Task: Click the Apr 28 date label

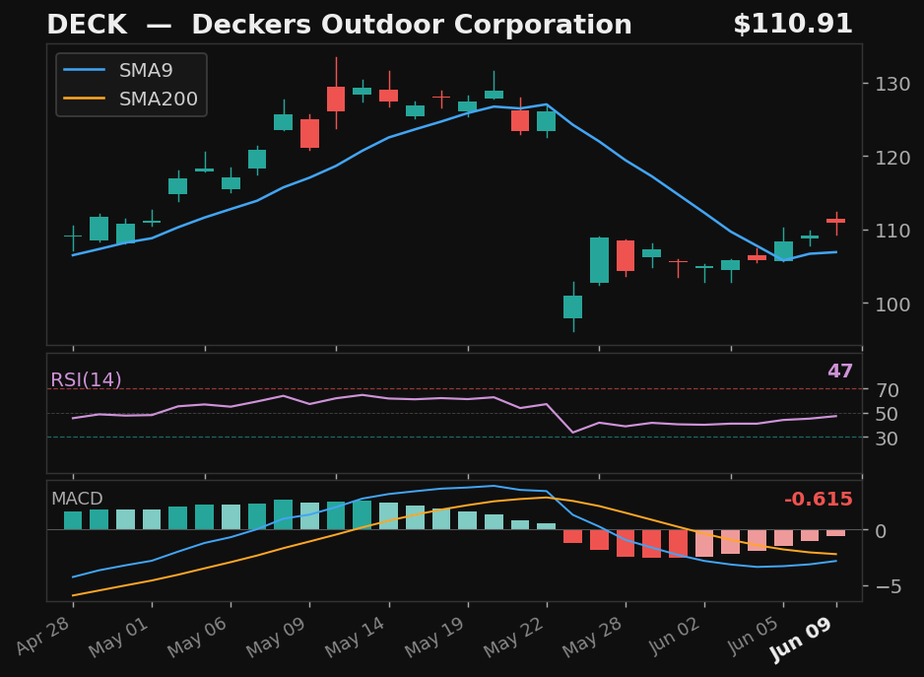Action: click(x=44, y=636)
